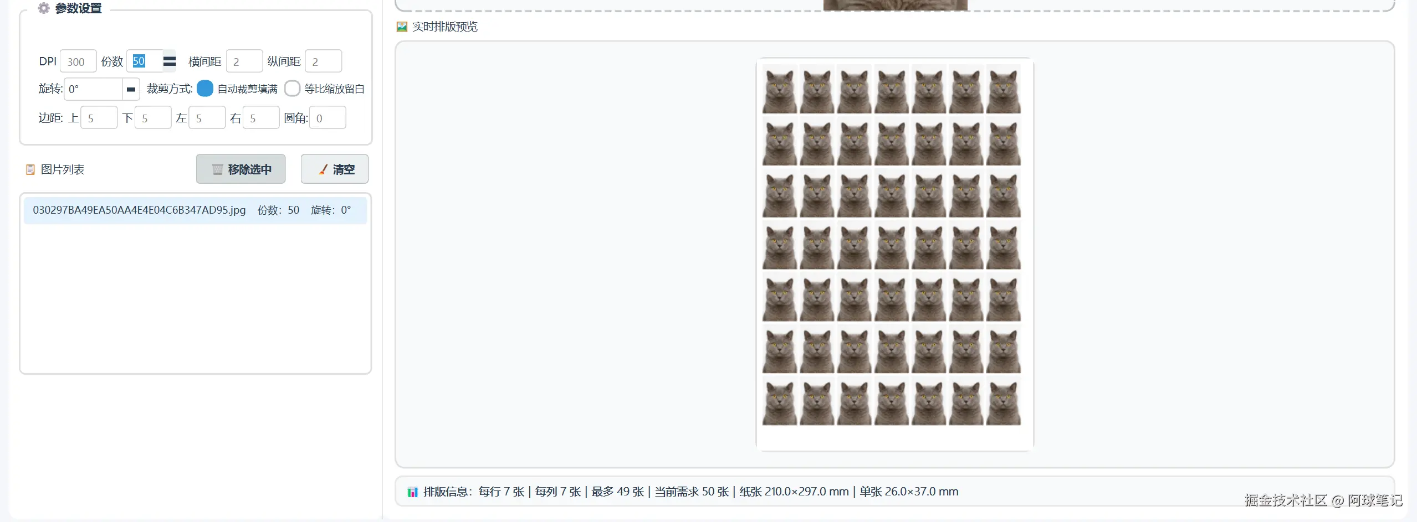Click the broom icon on 清空

(323, 169)
